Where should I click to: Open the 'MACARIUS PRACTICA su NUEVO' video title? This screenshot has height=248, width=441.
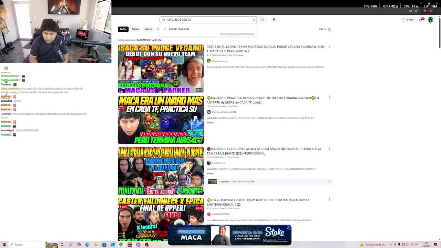pyautogui.click(x=263, y=100)
